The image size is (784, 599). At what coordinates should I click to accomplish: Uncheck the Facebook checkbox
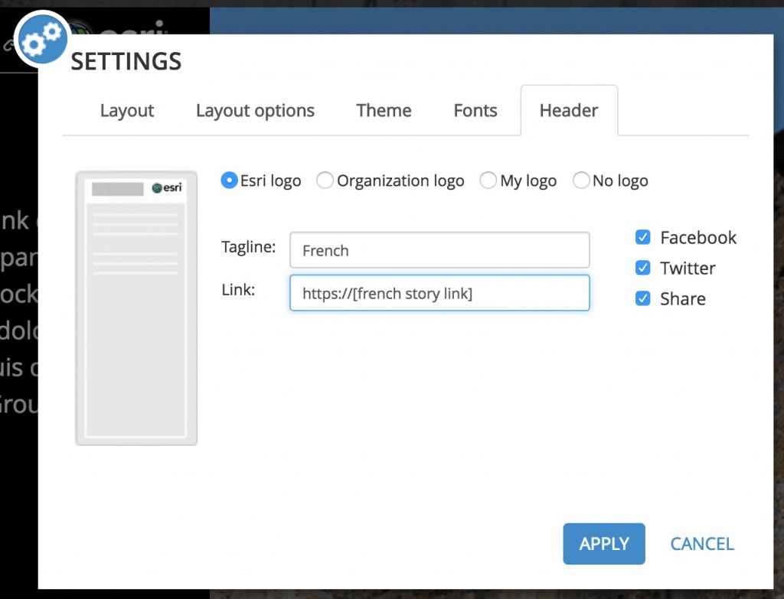point(643,238)
